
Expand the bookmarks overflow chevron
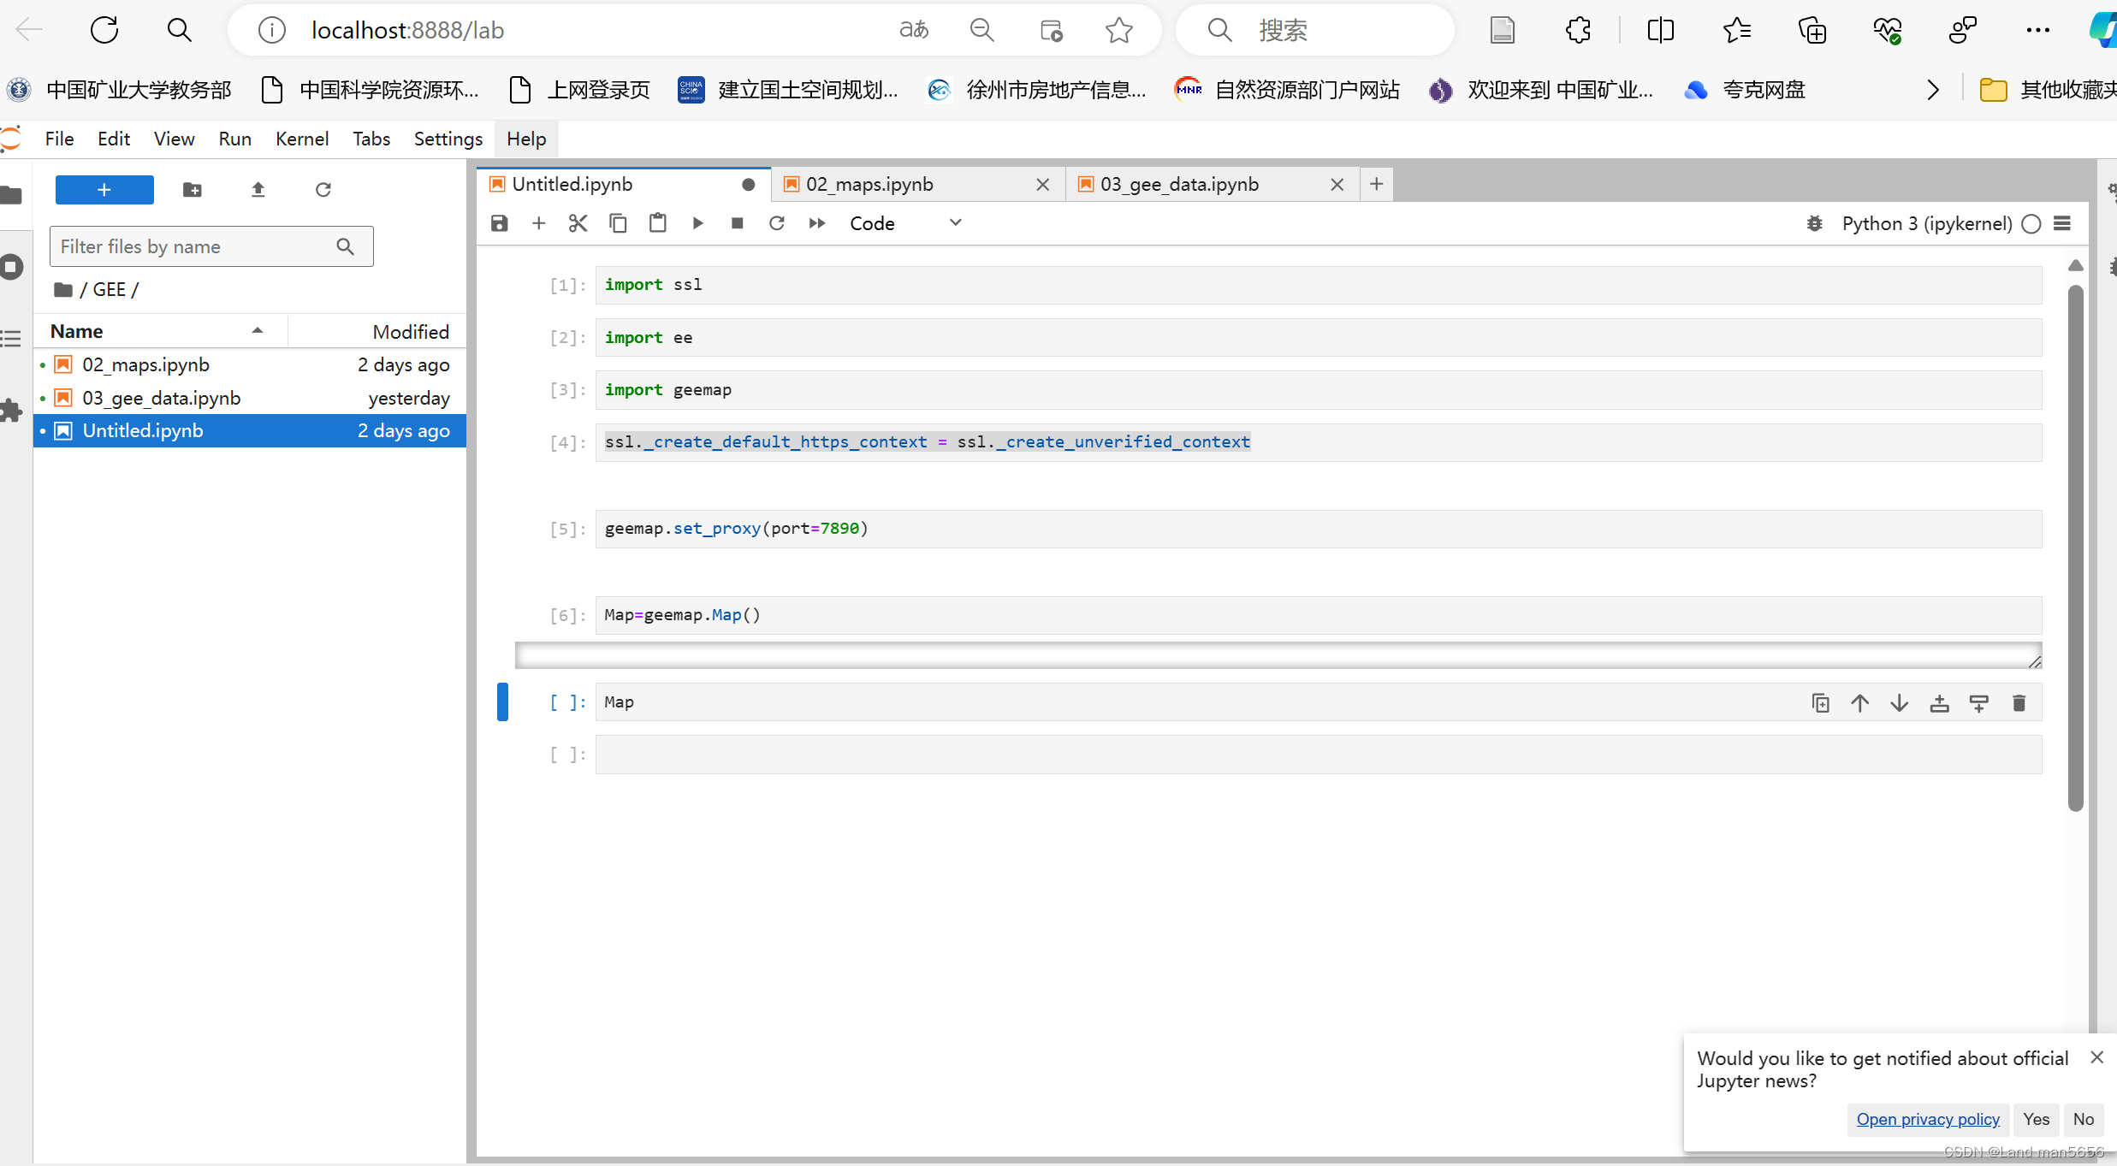pyautogui.click(x=1933, y=90)
